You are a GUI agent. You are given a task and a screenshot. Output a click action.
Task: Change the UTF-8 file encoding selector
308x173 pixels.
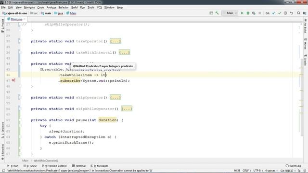tap(257, 171)
